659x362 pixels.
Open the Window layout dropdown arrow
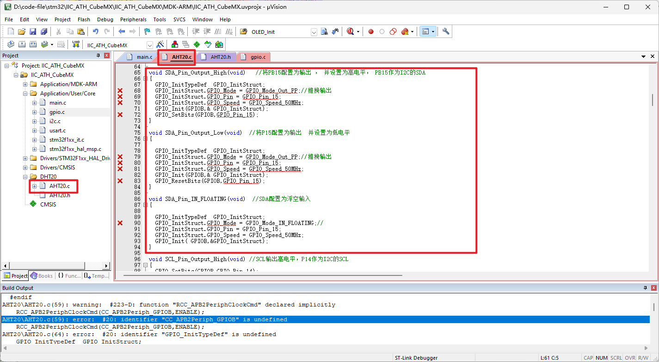pyautogui.click(x=433, y=32)
